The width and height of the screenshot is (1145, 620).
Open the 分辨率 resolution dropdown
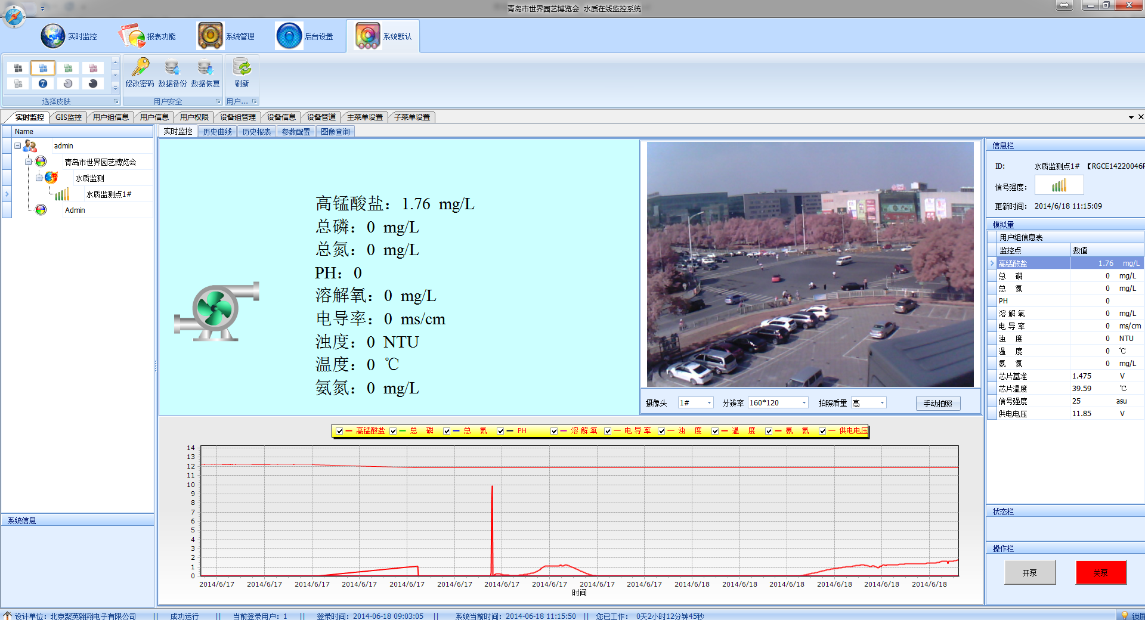click(804, 403)
